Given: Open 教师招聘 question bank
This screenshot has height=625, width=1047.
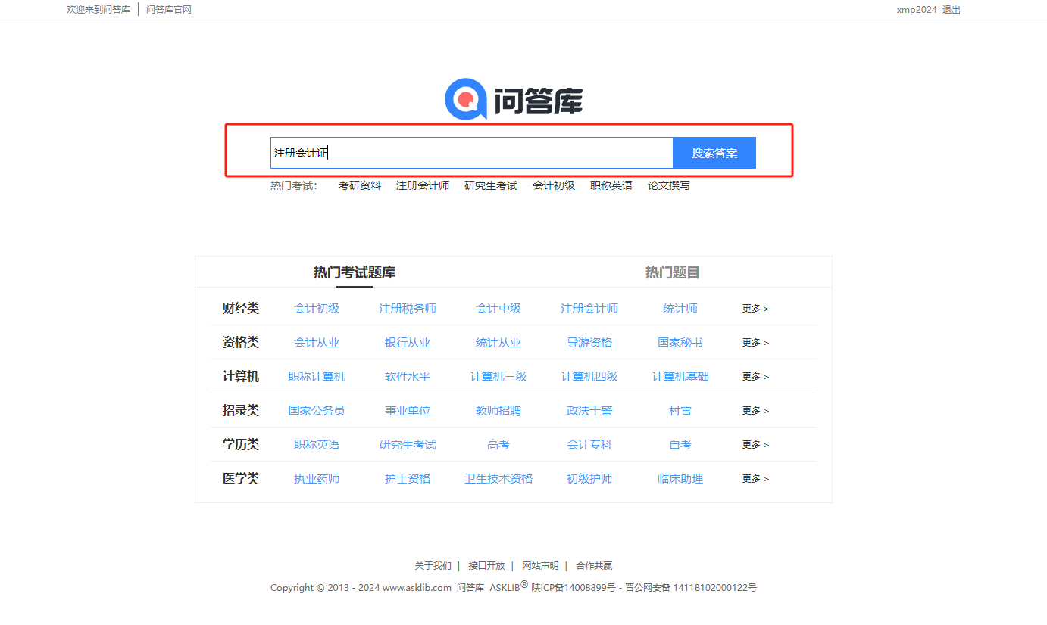Looking at the screenshot, I should click(498, 411).
